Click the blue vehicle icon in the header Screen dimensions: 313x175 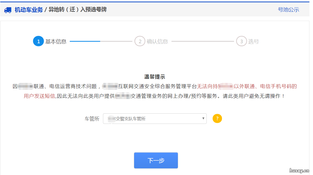click(x=8, y=9)
